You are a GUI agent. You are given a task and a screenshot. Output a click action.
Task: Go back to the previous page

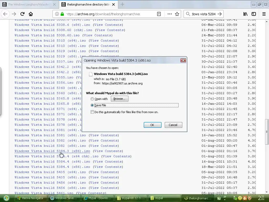[5, 14]
